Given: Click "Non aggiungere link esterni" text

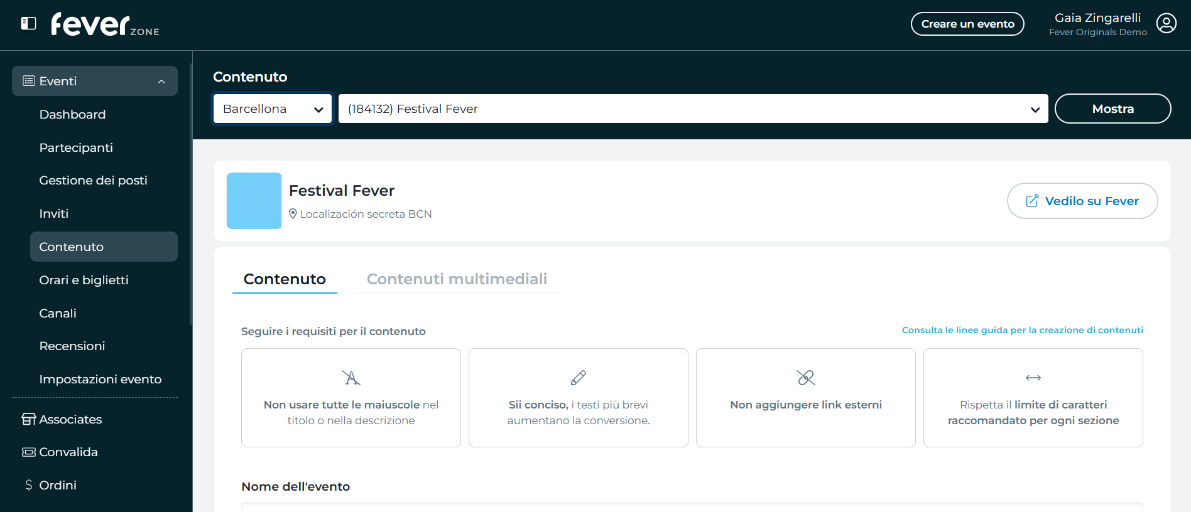Looking at the screenshot, I should point(806,405).
